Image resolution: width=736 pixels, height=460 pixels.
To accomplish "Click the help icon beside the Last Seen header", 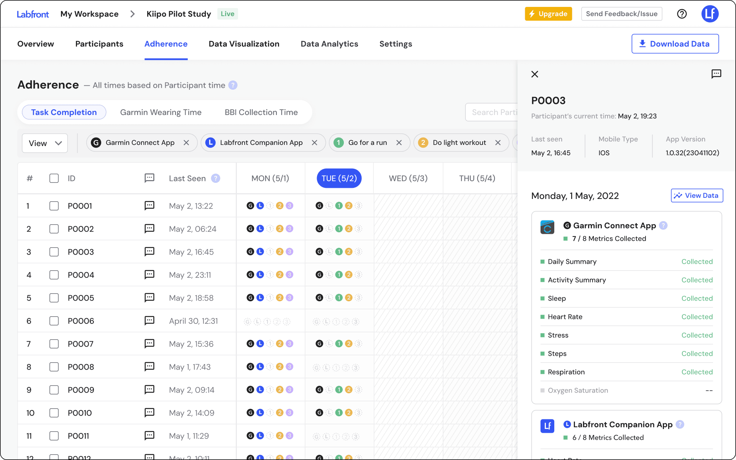I will pos(216,178).
